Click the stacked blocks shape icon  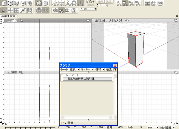pyautogui.click(x=46, y=3)
